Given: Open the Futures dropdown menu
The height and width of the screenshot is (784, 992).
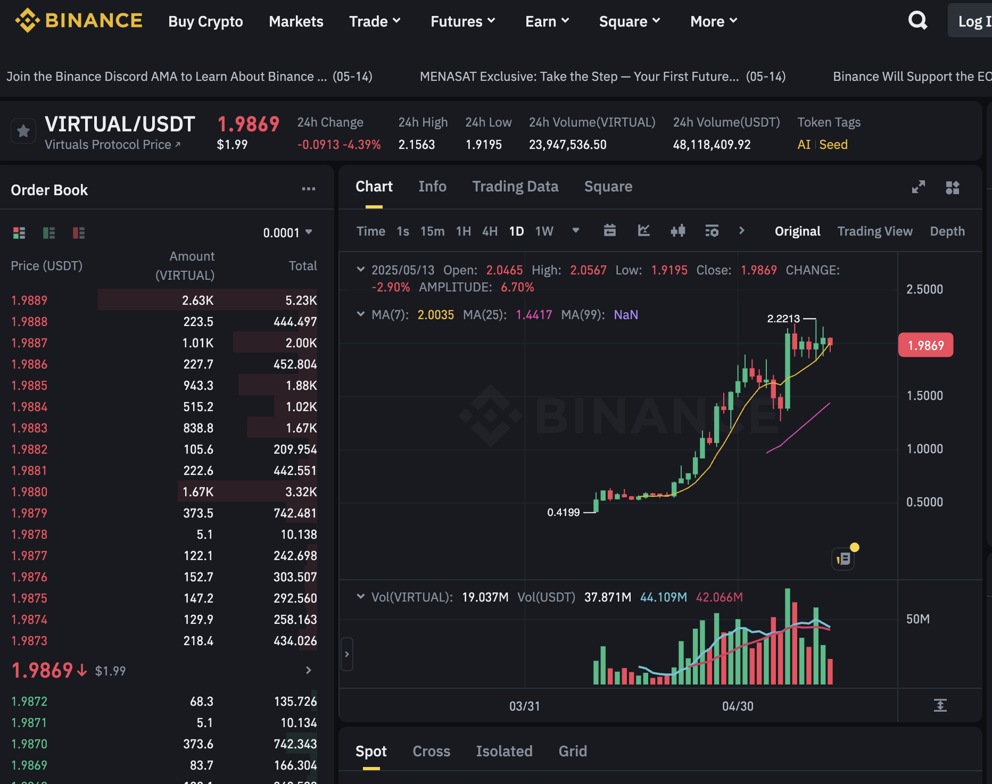Looking at the screenshot, I should point(463,21).
